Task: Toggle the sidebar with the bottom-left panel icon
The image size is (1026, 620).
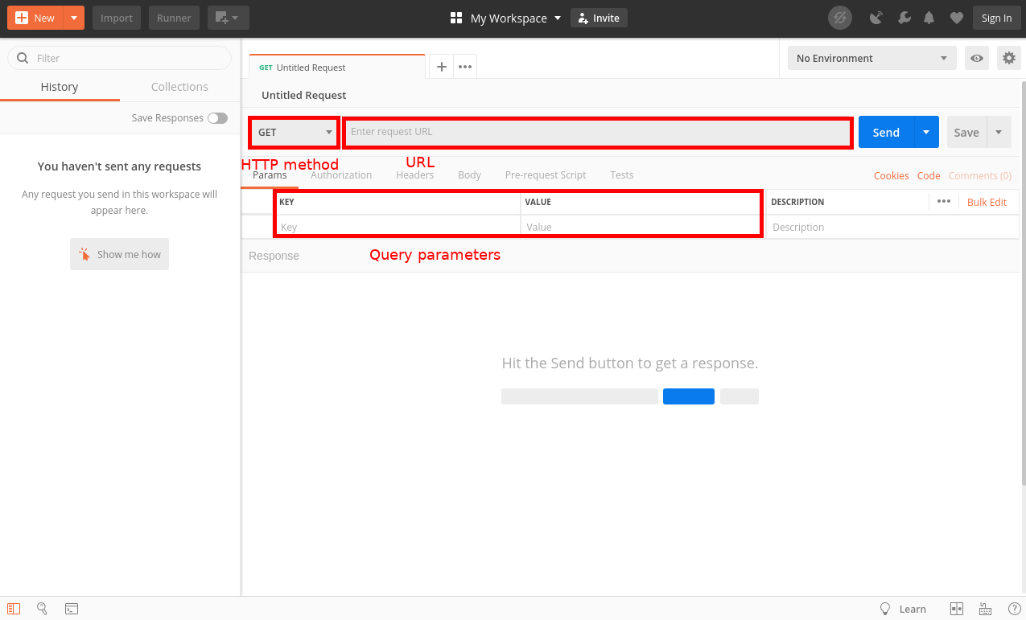Action: click(x=13, y=609)
